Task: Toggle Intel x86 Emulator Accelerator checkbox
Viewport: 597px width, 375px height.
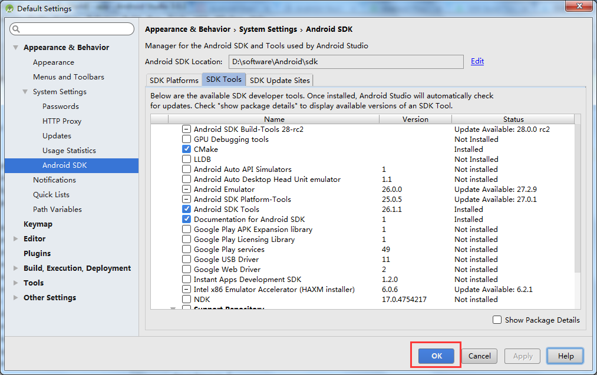Action: click(x=187, y=290)
